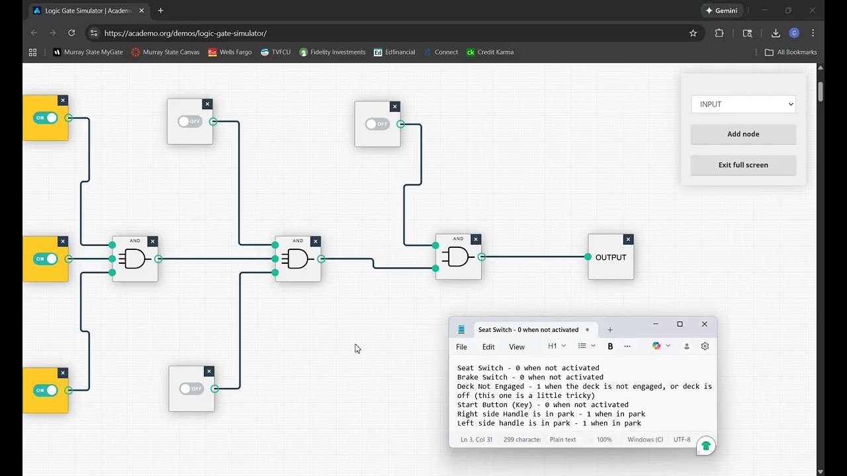Toggle bold formatting in Notepad
The height and width of the screenshot is (476, 847).
point(610,346)
